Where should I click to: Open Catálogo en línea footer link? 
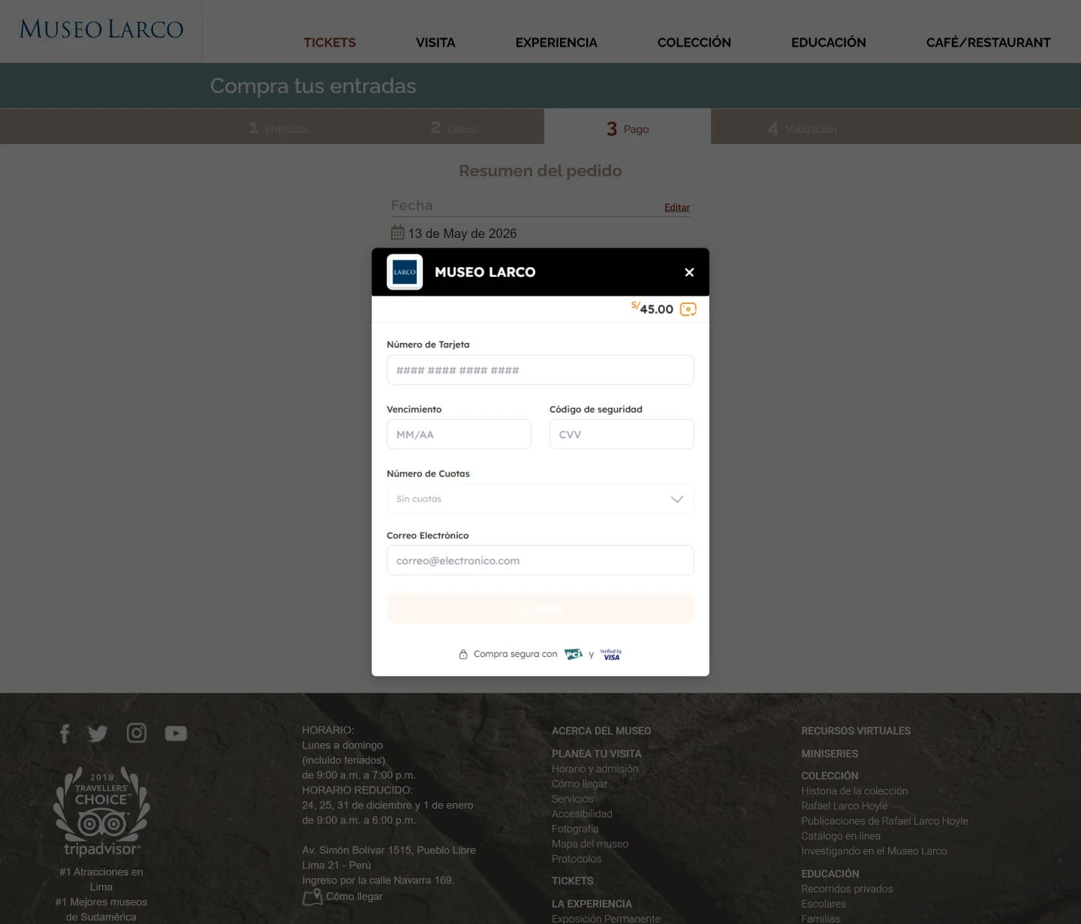pyautogui.click(x=841, y=836)
